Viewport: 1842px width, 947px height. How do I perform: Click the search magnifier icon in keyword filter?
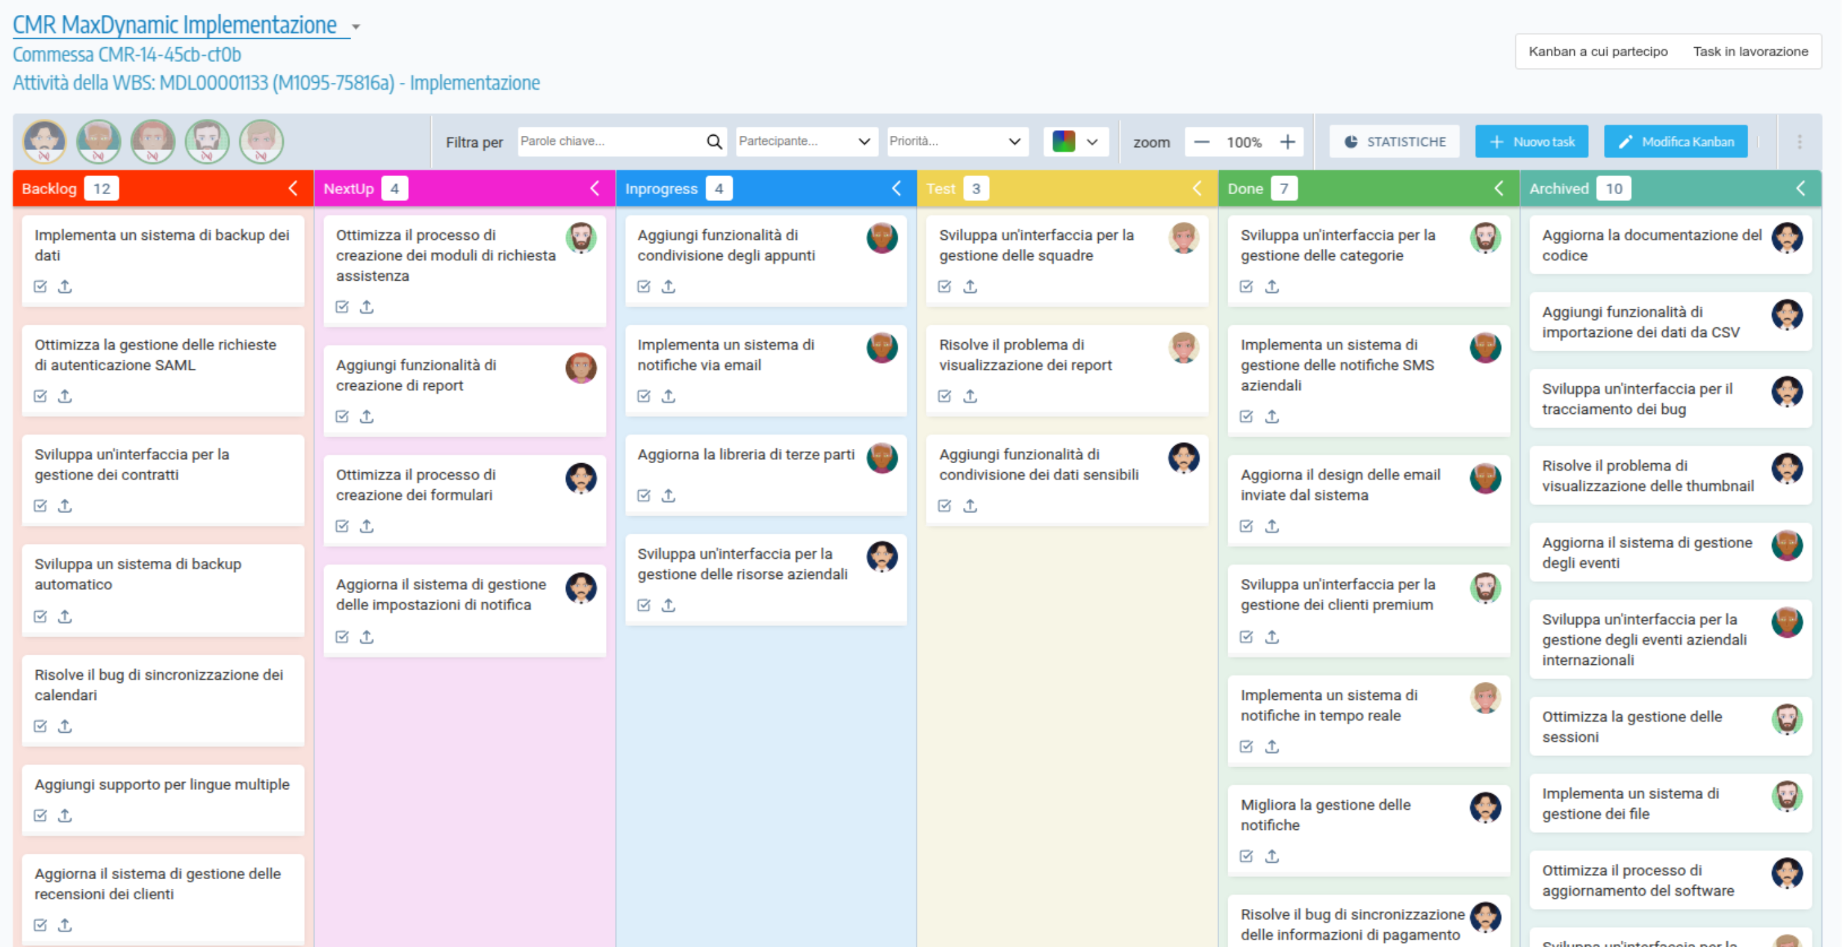tap(713, 142)
